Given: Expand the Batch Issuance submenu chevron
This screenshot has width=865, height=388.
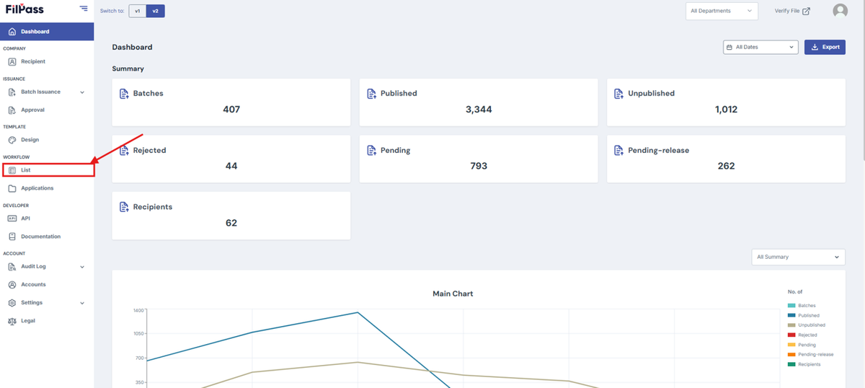Looking at the screenshot, I should pos(82,92).
